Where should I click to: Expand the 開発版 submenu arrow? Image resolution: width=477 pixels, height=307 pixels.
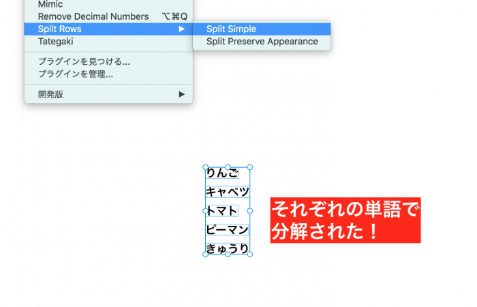point(181,94)
